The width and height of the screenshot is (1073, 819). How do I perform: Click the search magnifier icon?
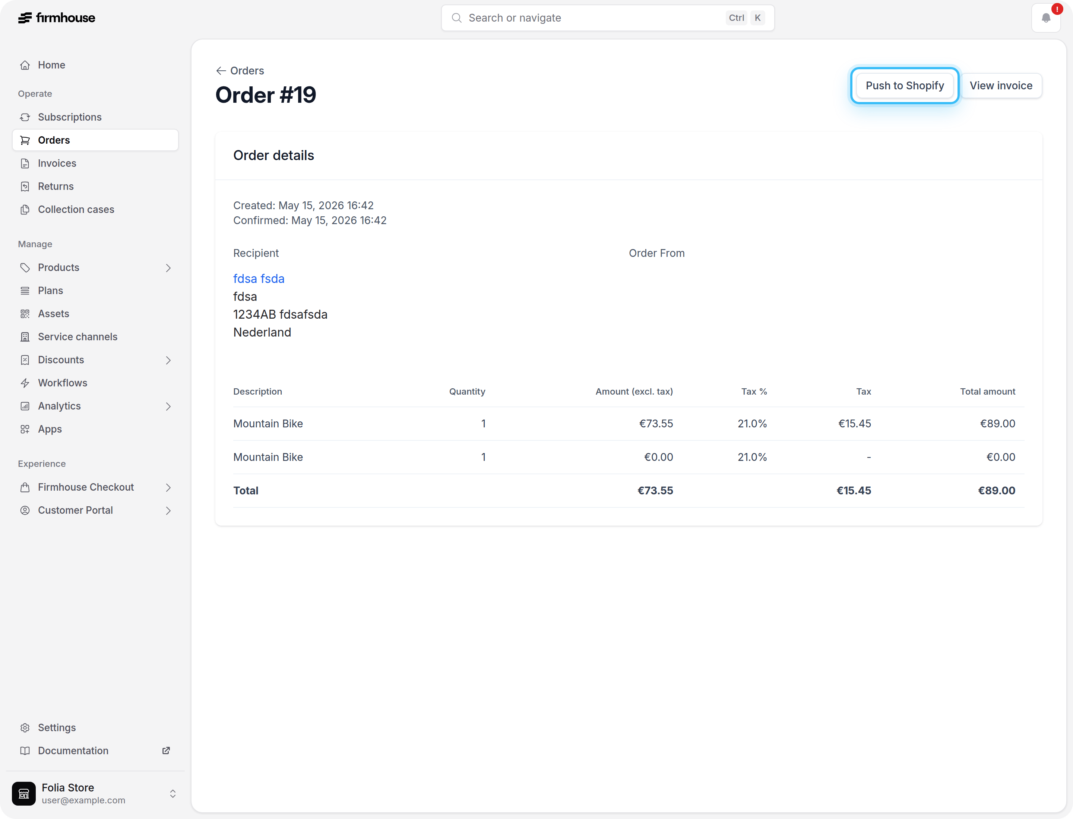(x=456, y=18)
